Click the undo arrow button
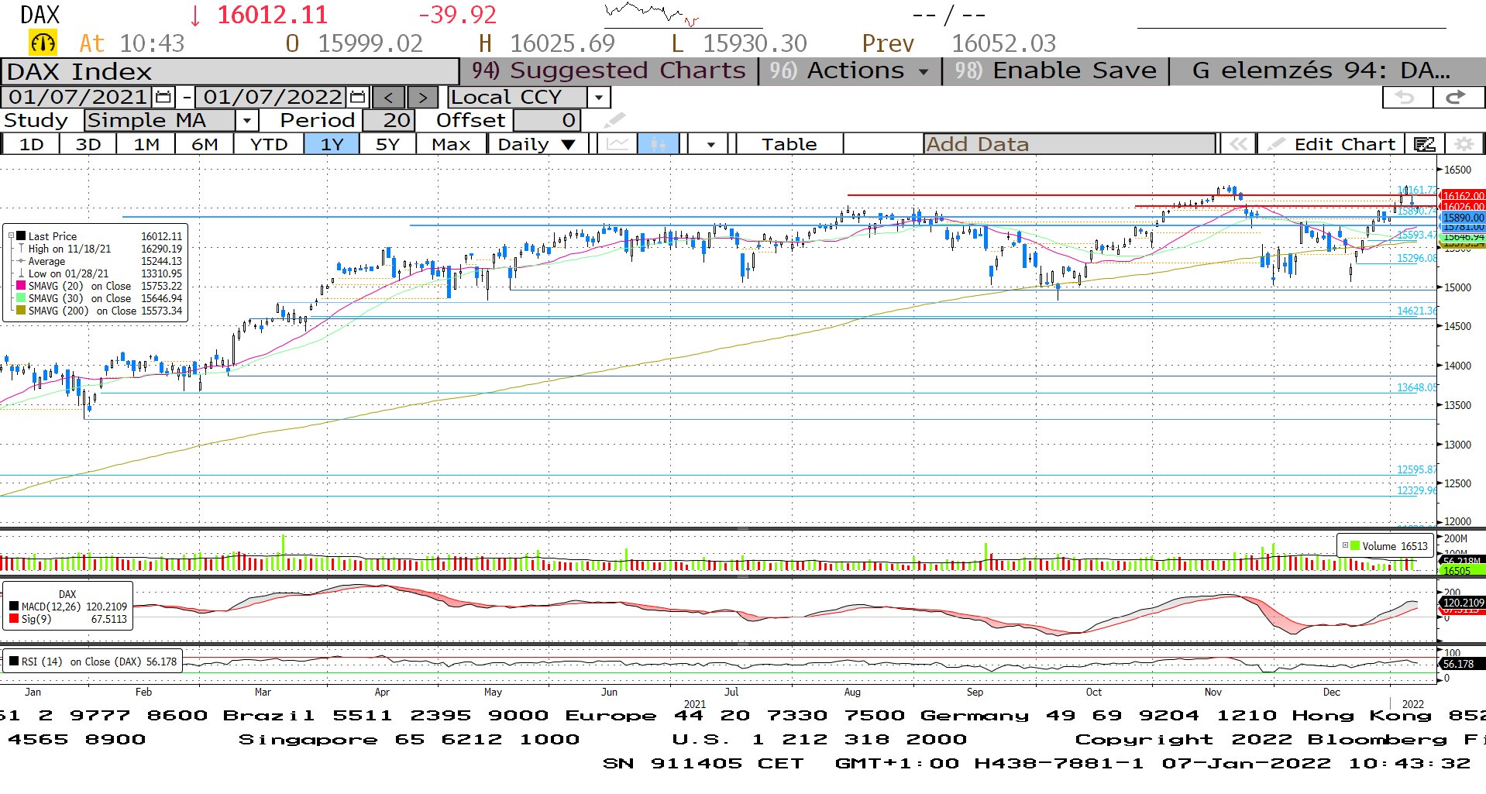 click(x=1406, y=97)
